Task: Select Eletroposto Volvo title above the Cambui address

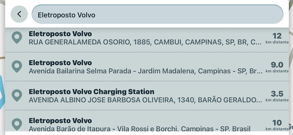Action: (x=60, y=34)
